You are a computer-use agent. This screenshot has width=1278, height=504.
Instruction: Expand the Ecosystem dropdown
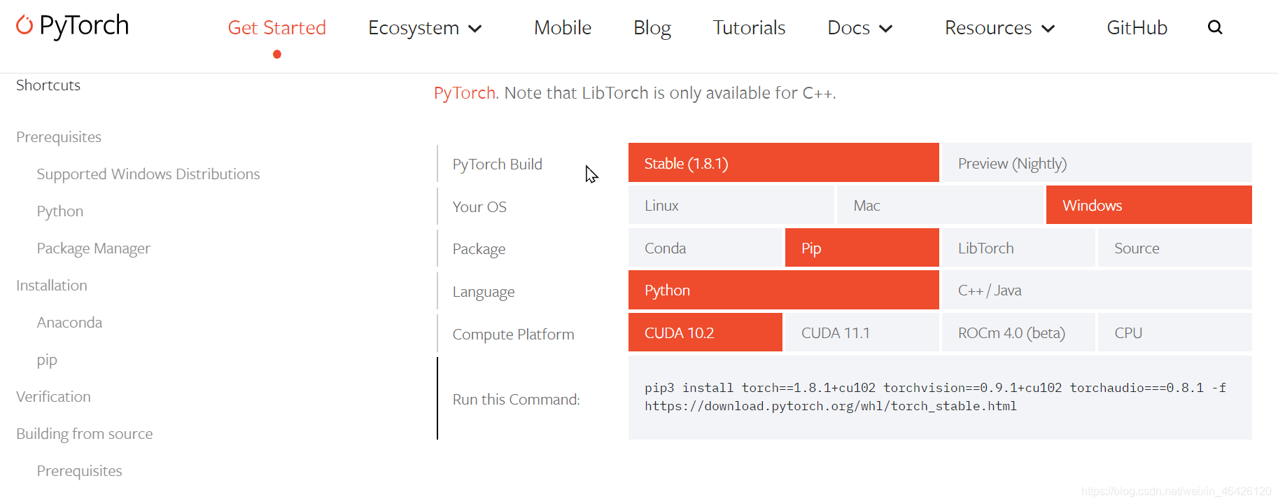[425, 28]
